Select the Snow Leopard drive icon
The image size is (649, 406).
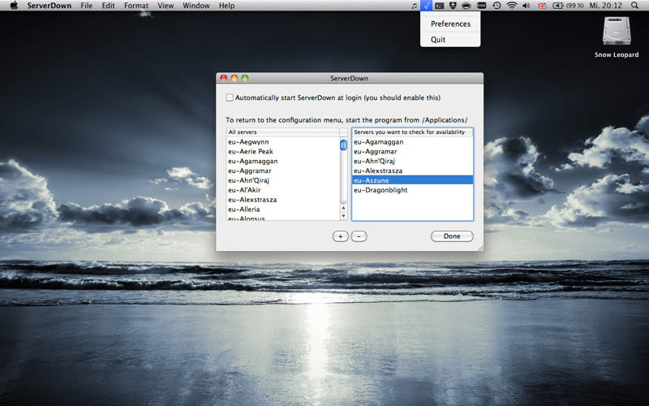click(617, 31)
